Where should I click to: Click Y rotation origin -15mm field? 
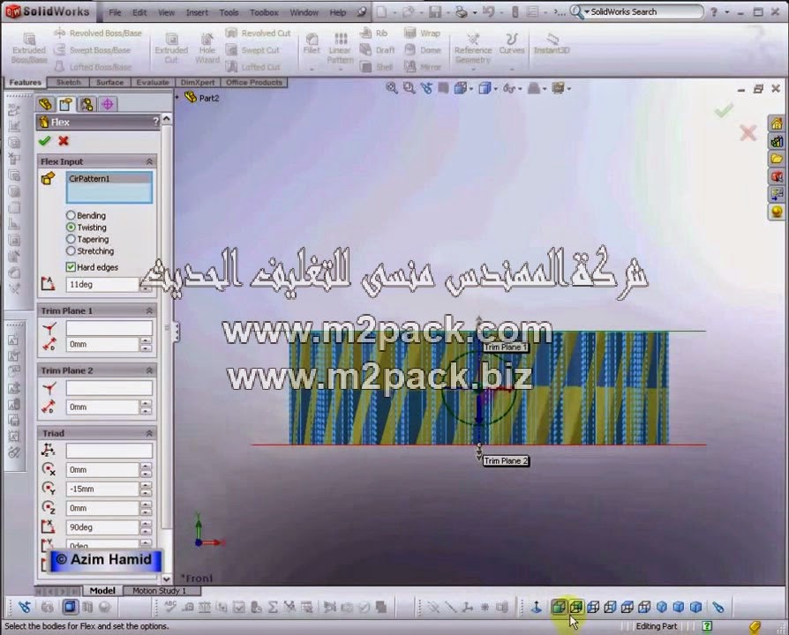pos(102,489)
